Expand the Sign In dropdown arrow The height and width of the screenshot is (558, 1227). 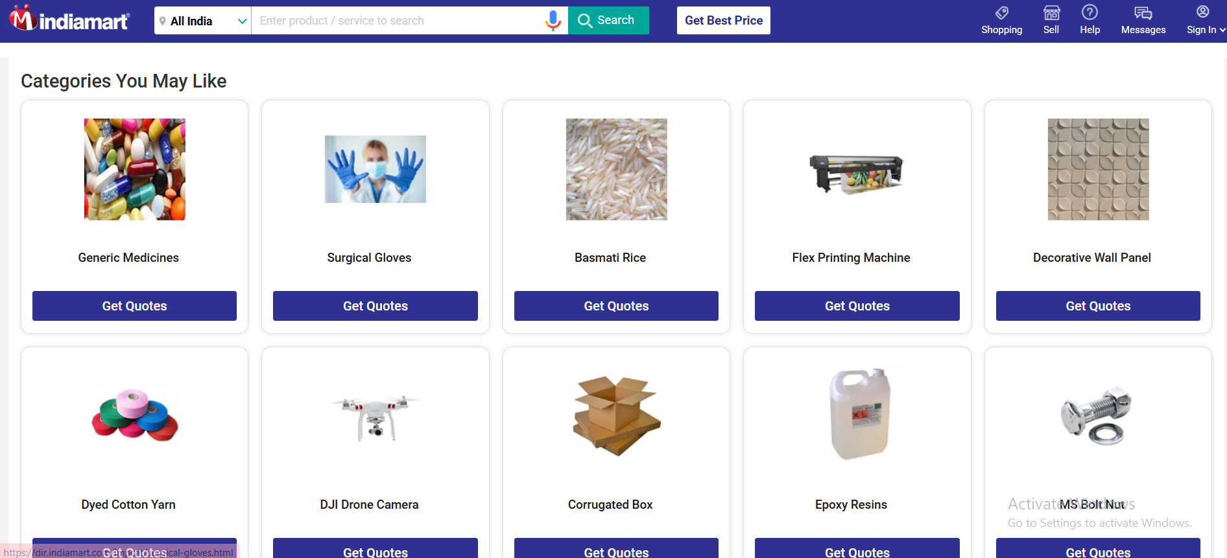pyautogui.click(x=1222, y=30)
